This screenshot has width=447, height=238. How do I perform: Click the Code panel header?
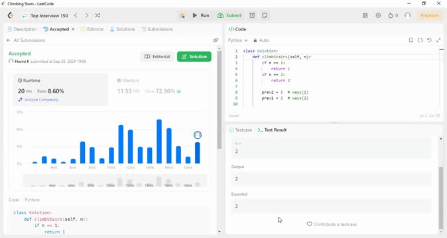[237, 29]
